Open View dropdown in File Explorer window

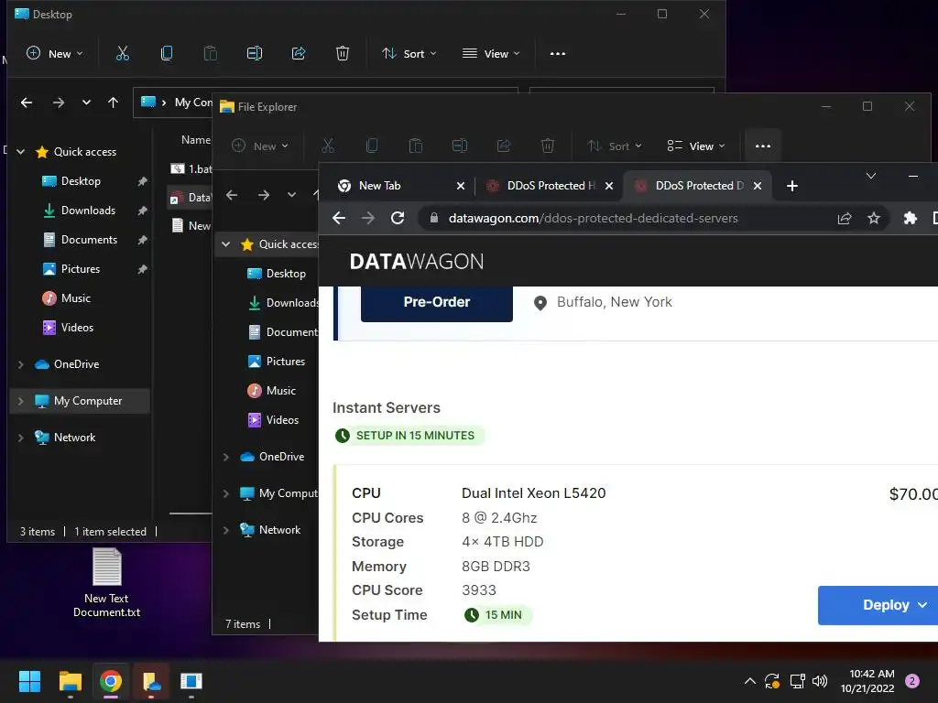[696, 146]
